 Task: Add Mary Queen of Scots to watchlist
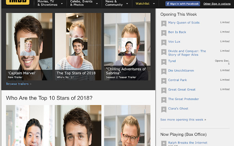(x=164, y=23)
